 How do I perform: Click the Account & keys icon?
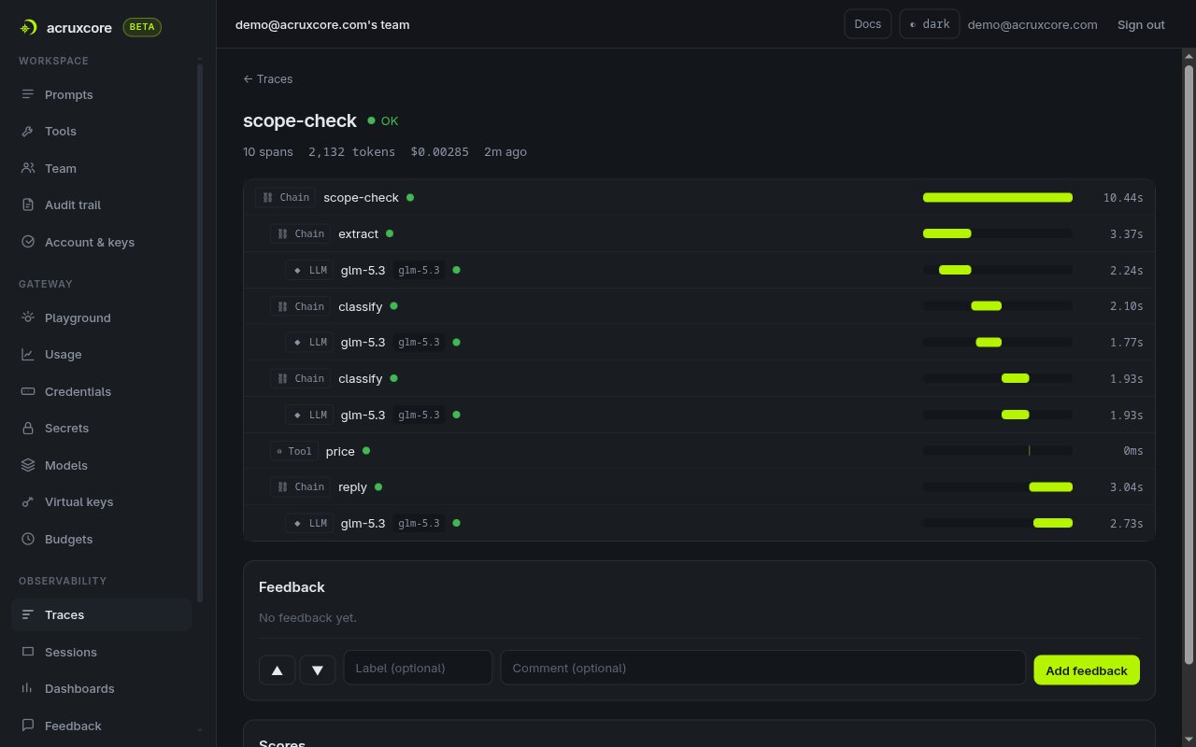pos(28,242)
